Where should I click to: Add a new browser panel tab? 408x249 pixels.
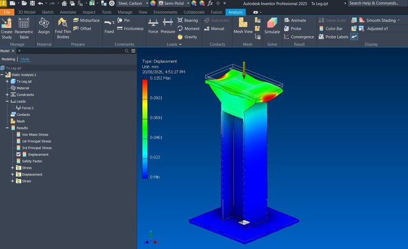coord(19,51)
